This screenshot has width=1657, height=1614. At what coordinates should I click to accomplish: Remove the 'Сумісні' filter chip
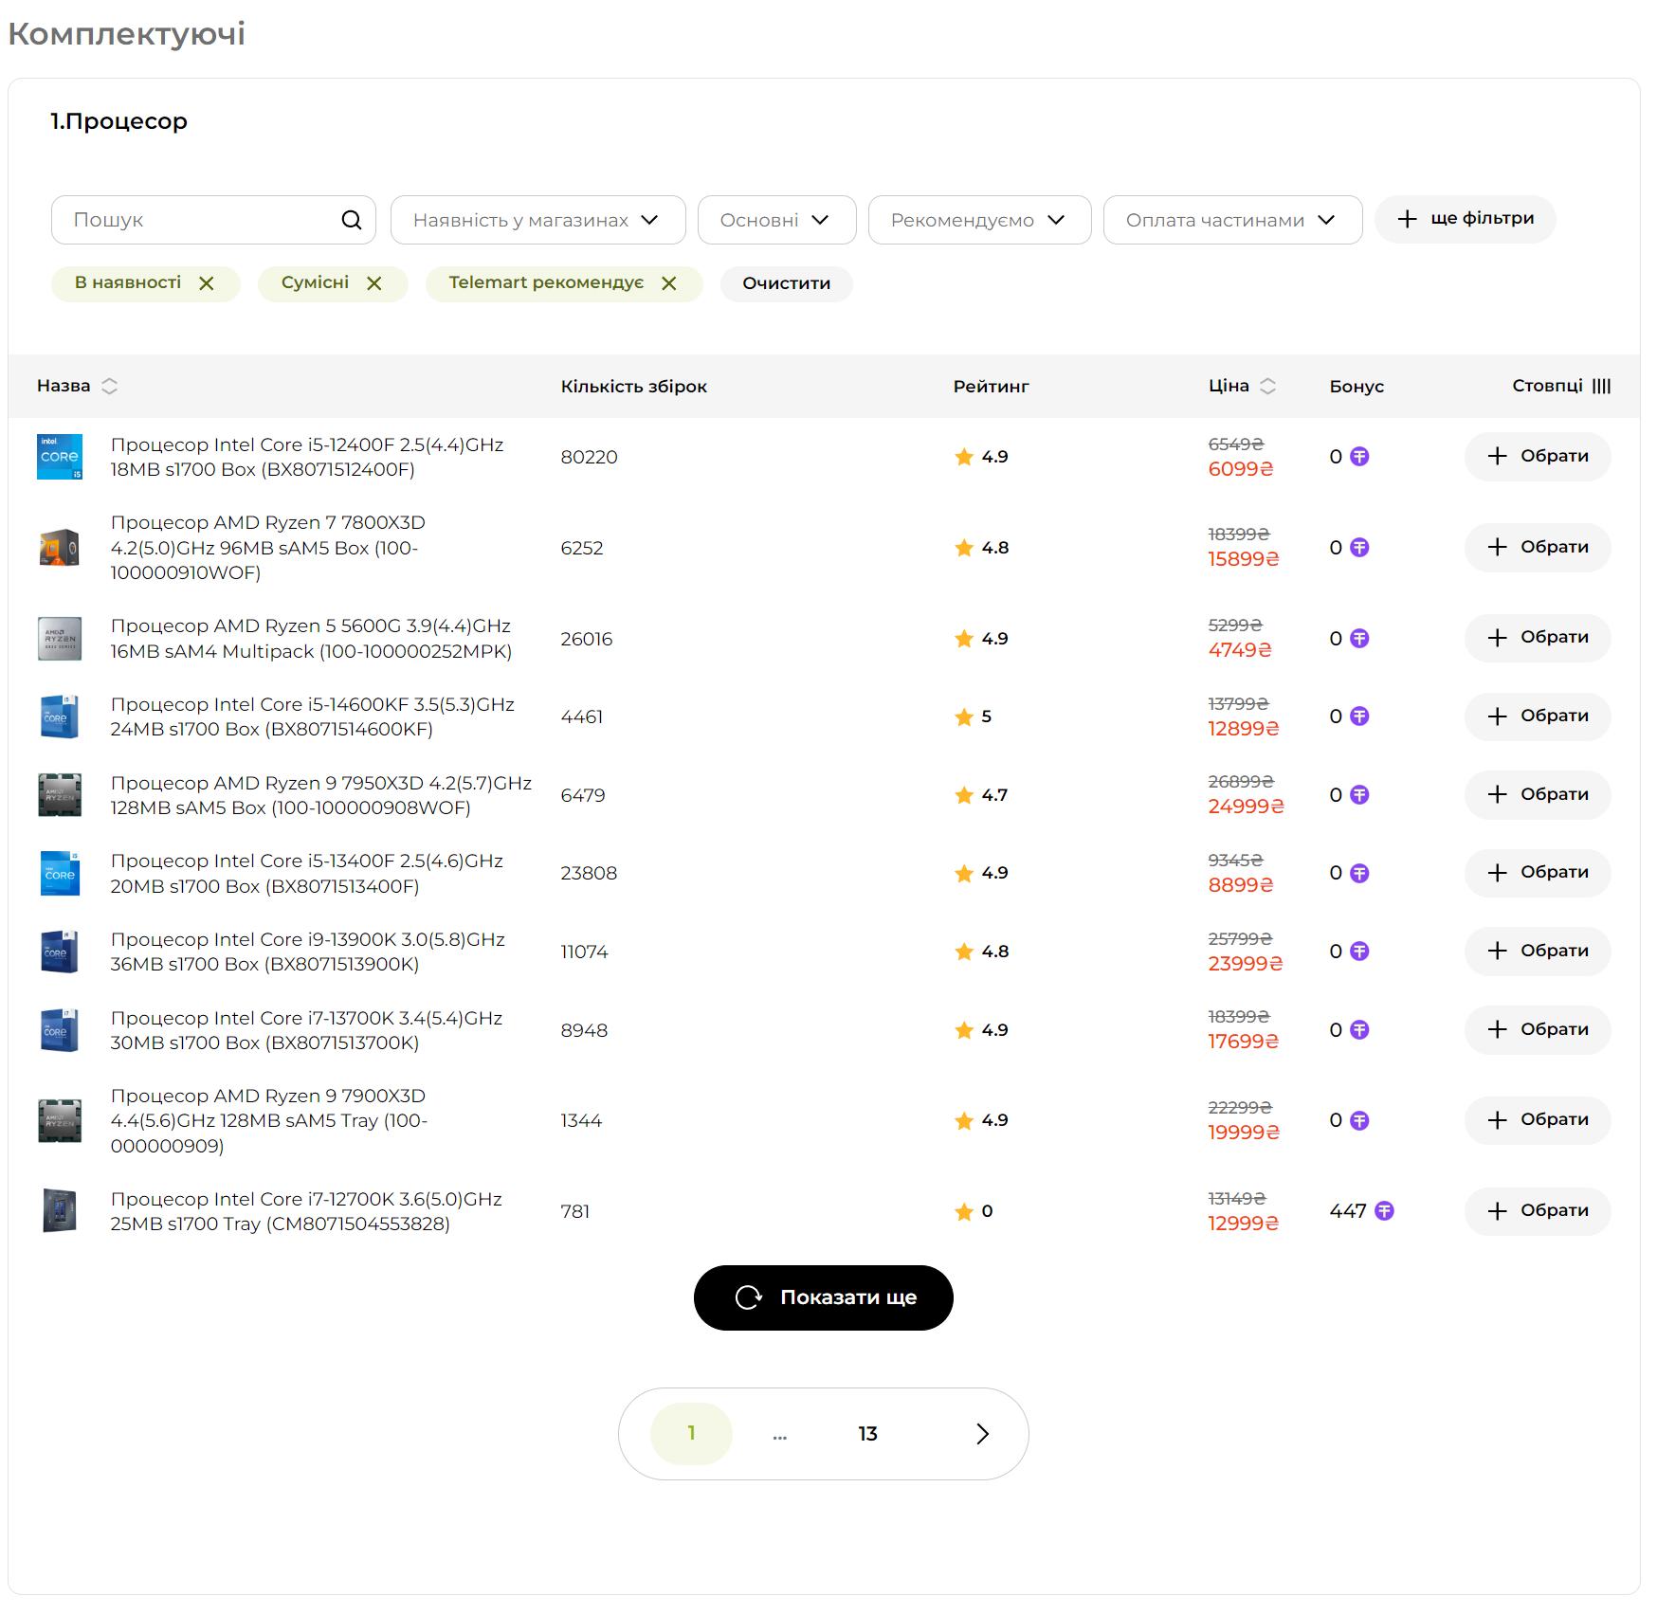(374, 283)
